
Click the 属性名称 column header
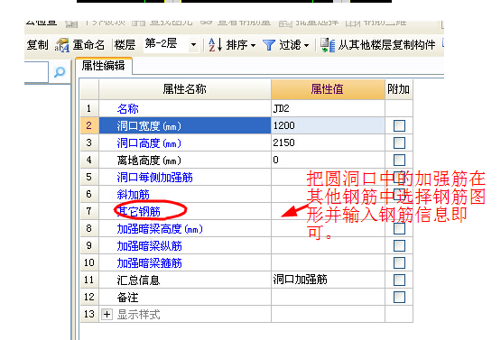(185, 89)
